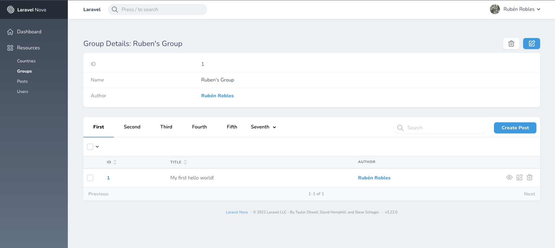Click the Laravel Nova logo icon
This screenshot has height=248, width=555.
tap(11, 10)
